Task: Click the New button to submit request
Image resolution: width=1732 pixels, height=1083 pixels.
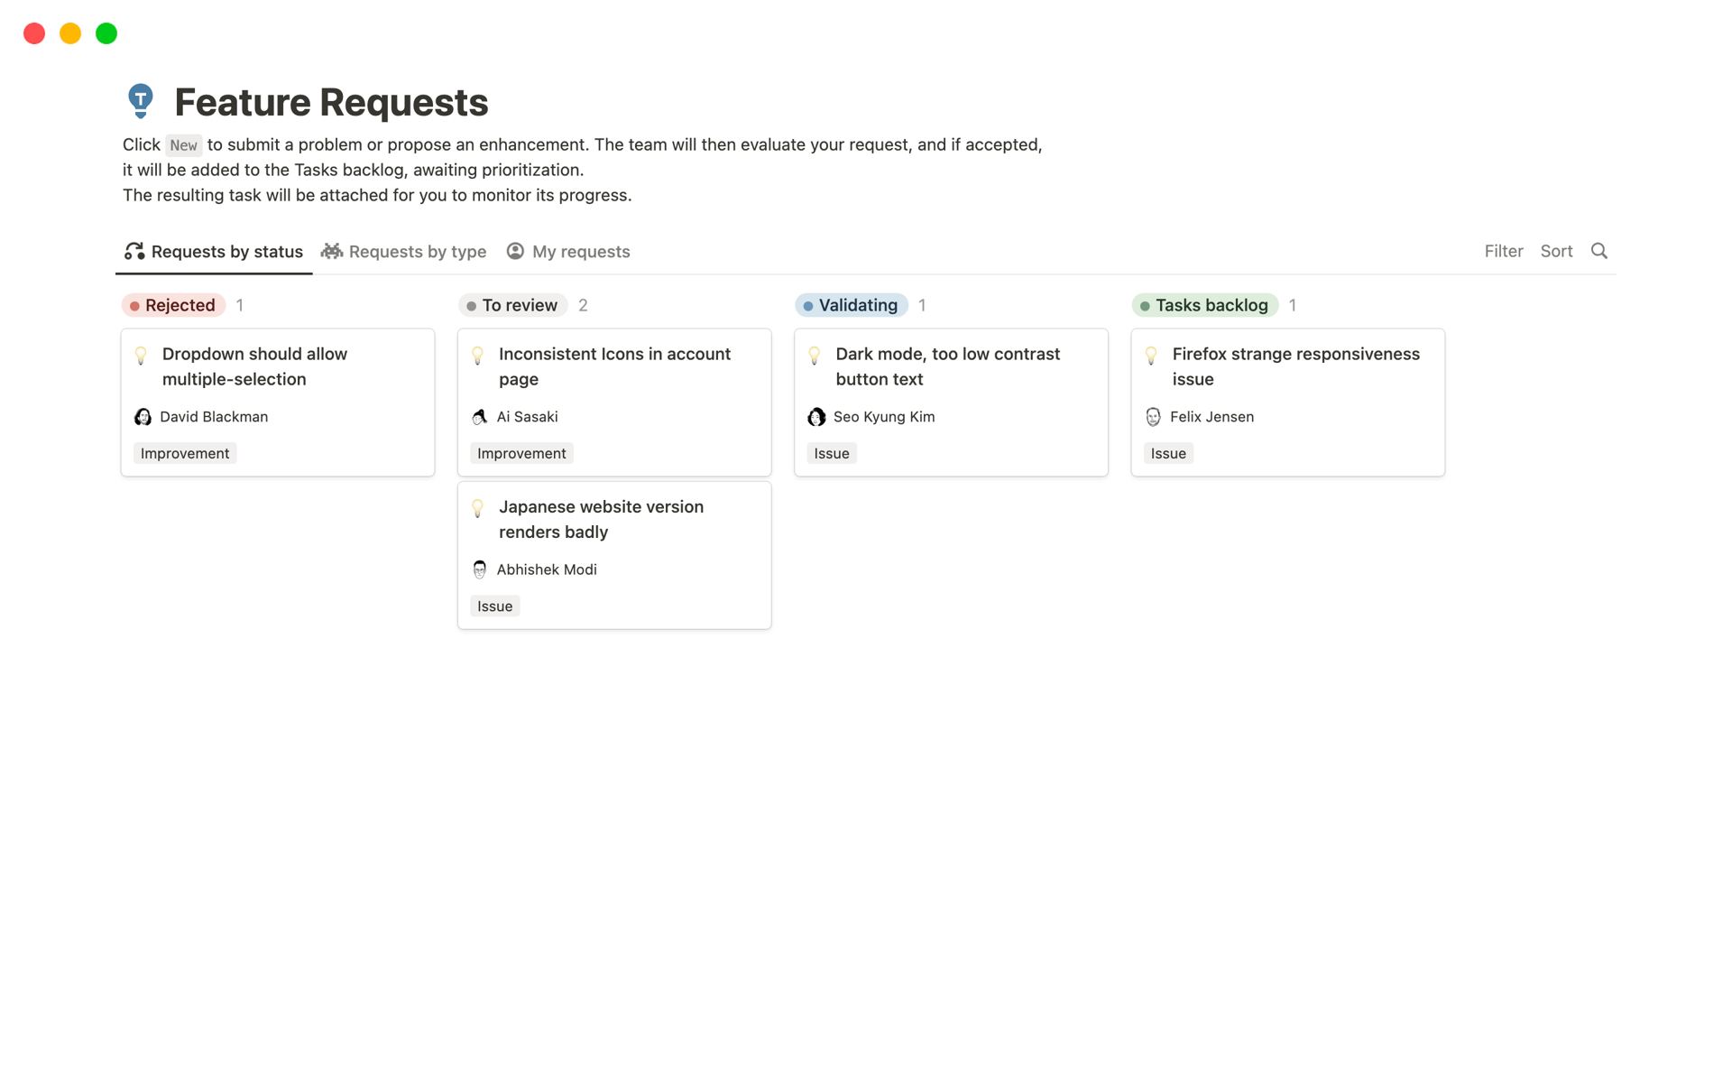Action: coord(183,143)
